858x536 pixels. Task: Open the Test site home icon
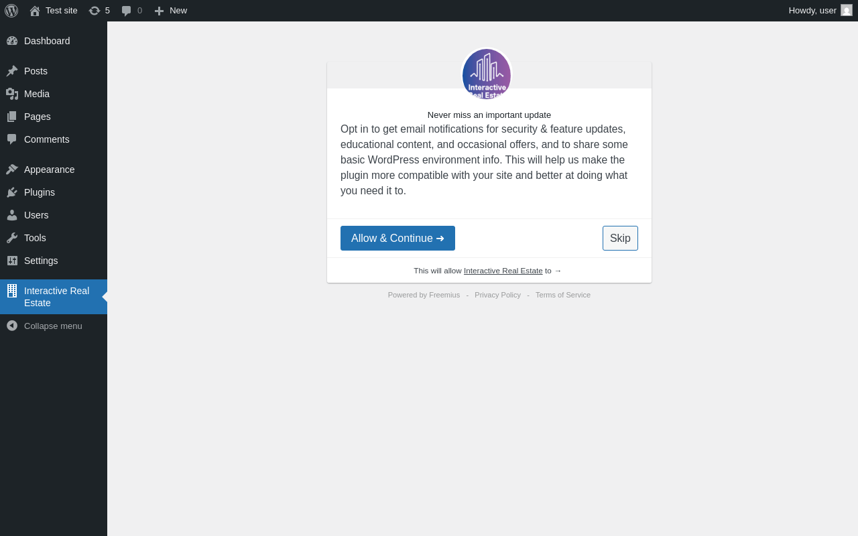point(35,11)
